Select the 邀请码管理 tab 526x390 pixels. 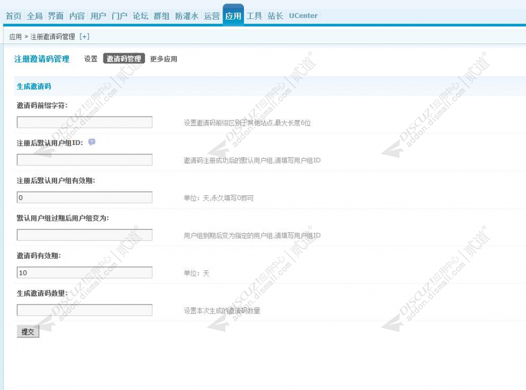tap(123, 59)
